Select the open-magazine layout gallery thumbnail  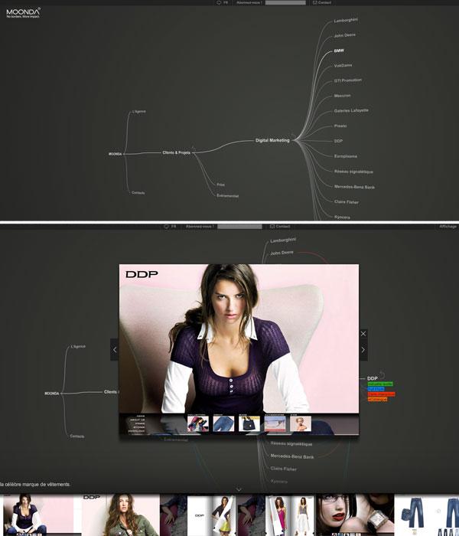coord(213,515)
